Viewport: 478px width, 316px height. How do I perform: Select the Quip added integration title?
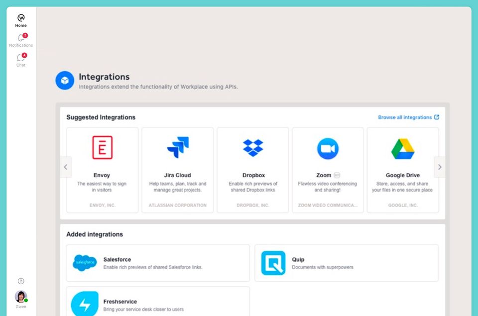[298, 260]
